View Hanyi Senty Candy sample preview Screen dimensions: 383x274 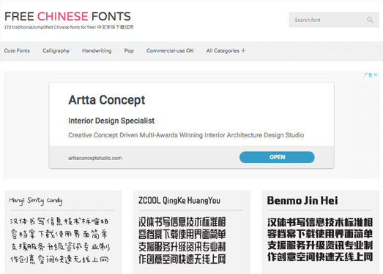pos(59,240)
